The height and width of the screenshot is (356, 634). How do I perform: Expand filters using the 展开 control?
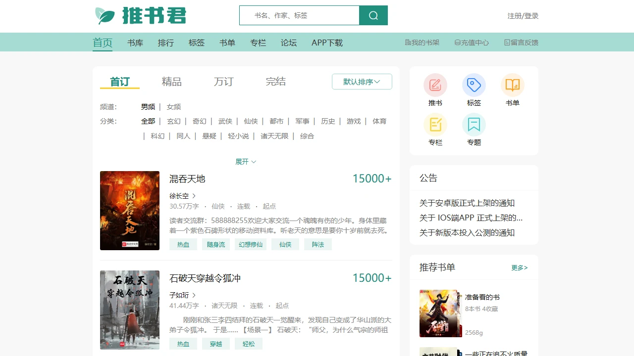(x=246, y=161)
